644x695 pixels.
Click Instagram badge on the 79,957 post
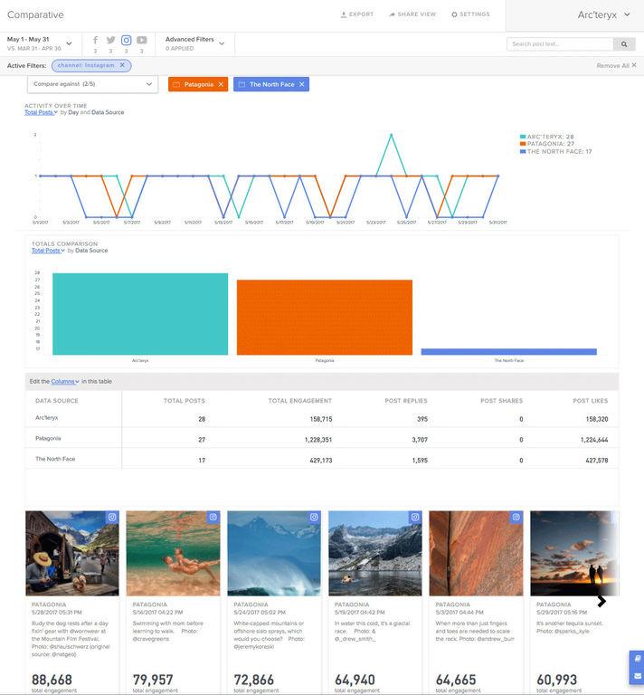(213, 518)
